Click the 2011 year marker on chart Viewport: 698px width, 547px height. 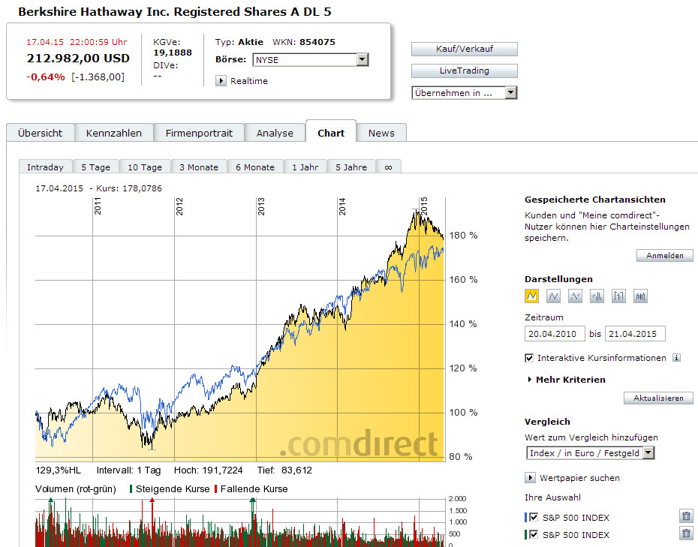(98, 206)
